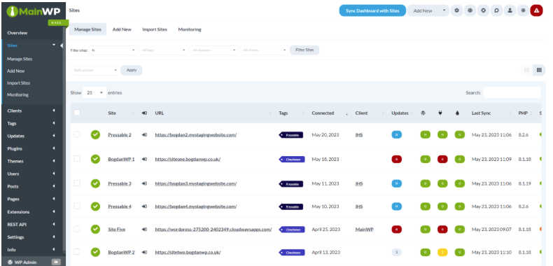
Task: Switch to the Manage Sites tab
Action: [x=87, y=29]
